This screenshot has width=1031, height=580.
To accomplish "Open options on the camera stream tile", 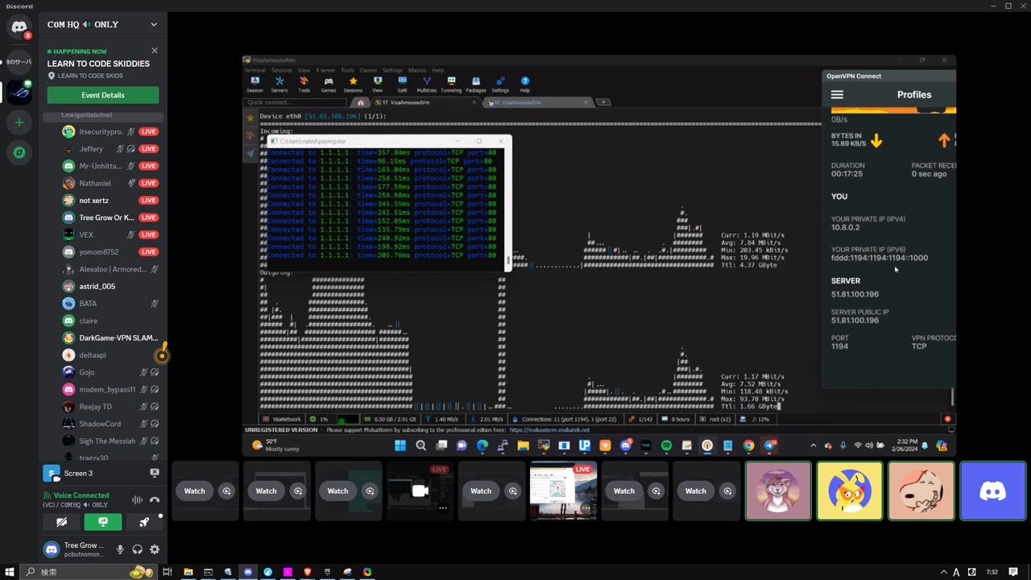I will click(442, 507).
